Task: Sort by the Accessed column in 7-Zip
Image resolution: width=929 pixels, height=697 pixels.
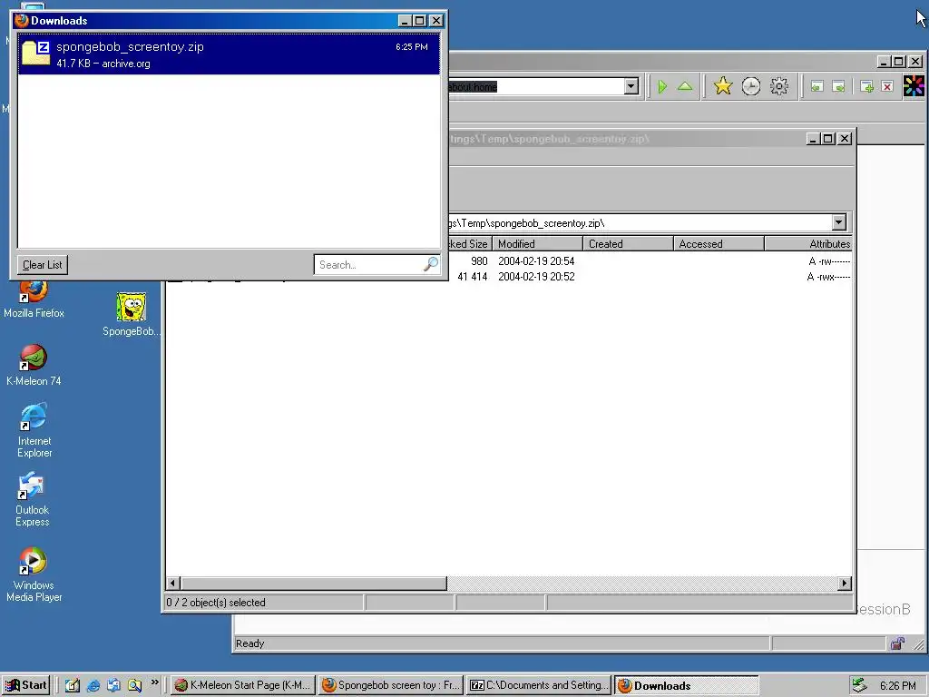Action: tap(719, 243)
